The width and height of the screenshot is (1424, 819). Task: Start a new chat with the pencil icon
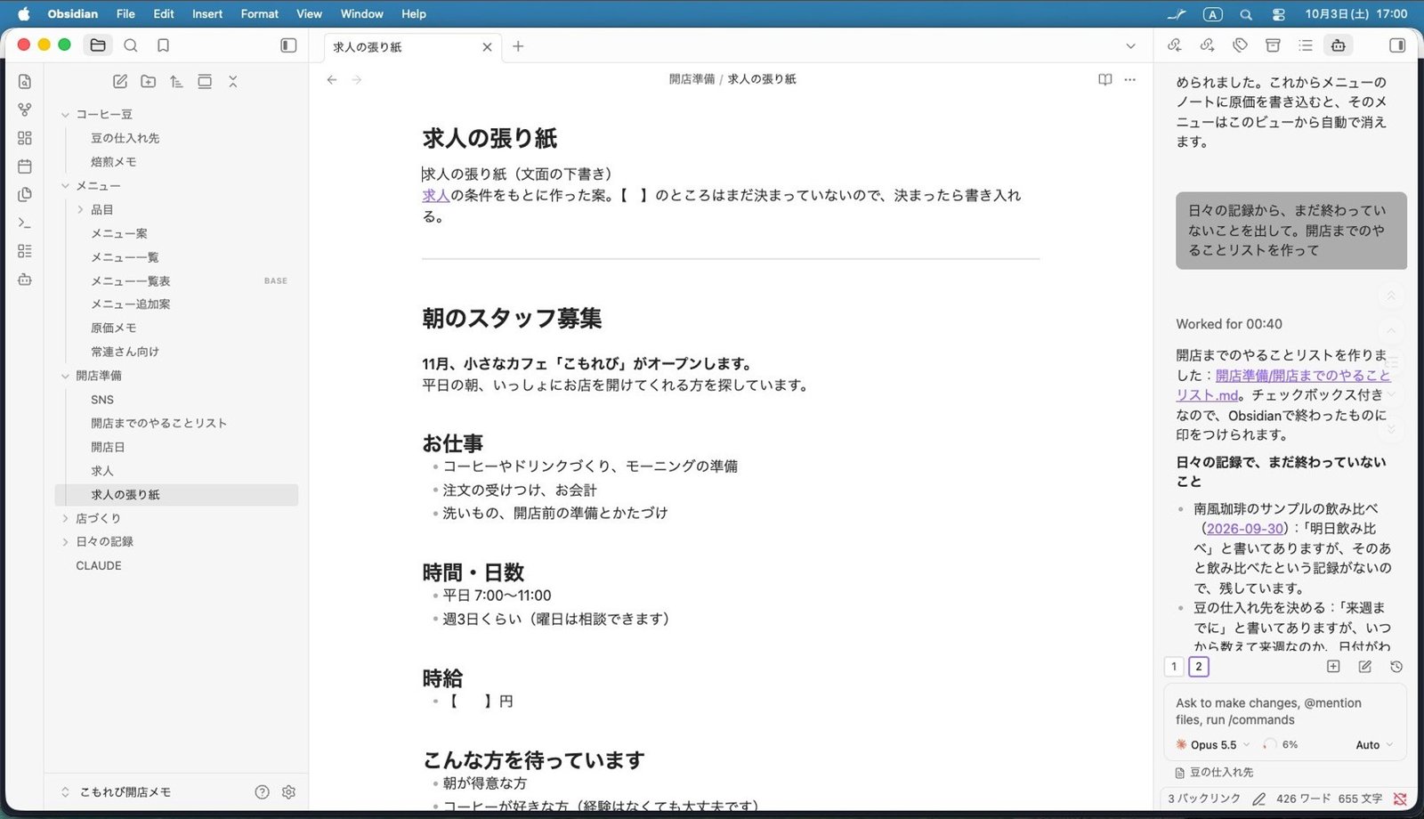1365,667
